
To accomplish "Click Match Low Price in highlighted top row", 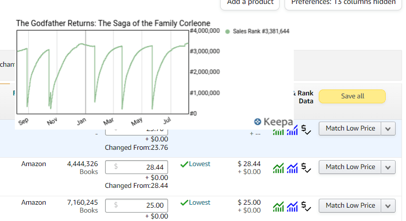I will [x=350, y=129].
